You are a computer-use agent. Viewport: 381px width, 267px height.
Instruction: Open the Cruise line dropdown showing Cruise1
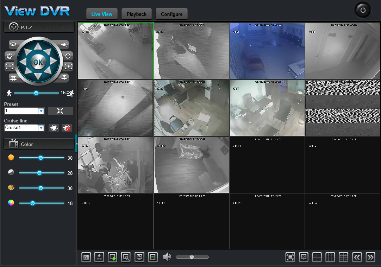[41, 128]
